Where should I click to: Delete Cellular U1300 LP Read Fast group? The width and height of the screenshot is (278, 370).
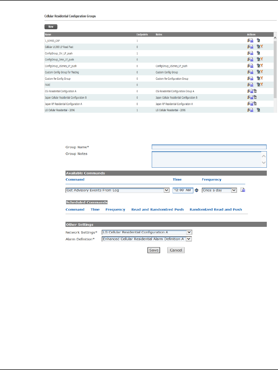click(x=262, y=47)
